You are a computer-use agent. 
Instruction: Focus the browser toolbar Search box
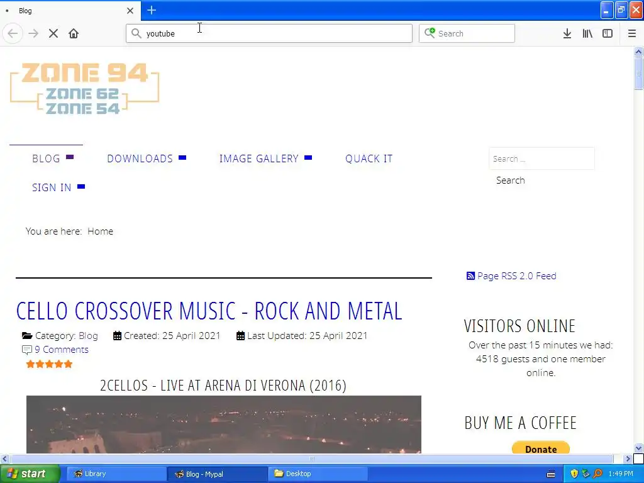point(467,33)
